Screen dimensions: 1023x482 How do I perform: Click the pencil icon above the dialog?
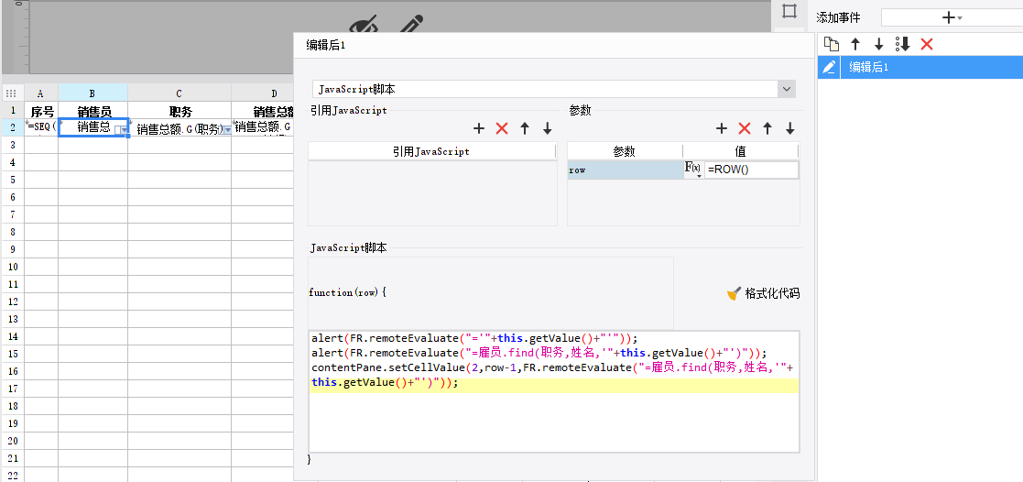(412, 25)
